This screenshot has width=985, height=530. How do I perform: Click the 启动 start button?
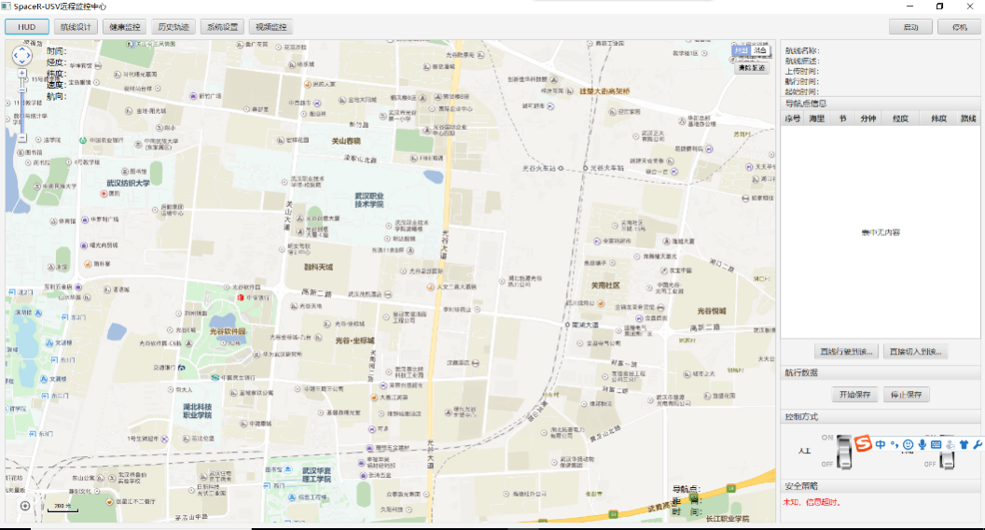(x=911, y=27)
